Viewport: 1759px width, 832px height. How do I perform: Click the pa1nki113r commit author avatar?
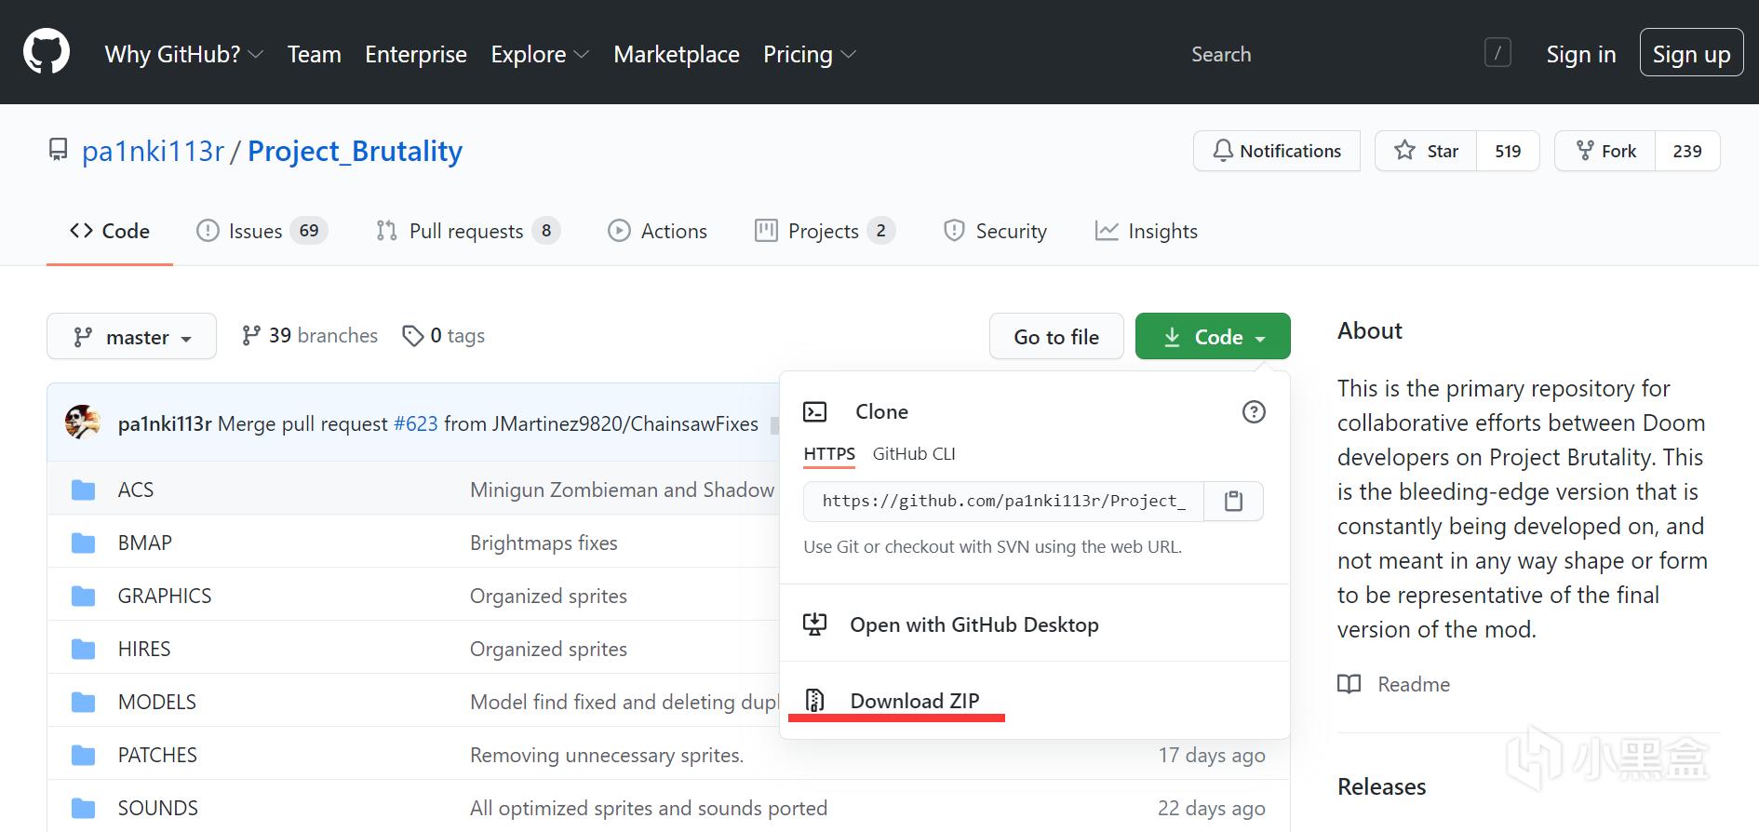tap(83, 423)
